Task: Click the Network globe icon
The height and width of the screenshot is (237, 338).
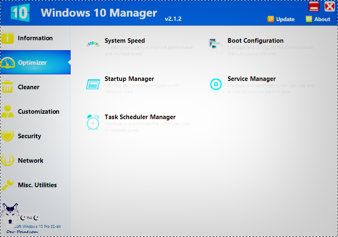Action: click(x=7, y=161)
